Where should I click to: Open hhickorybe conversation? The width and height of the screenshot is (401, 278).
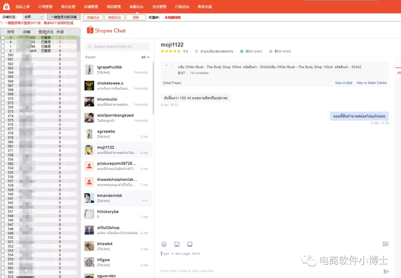[117, 214]
